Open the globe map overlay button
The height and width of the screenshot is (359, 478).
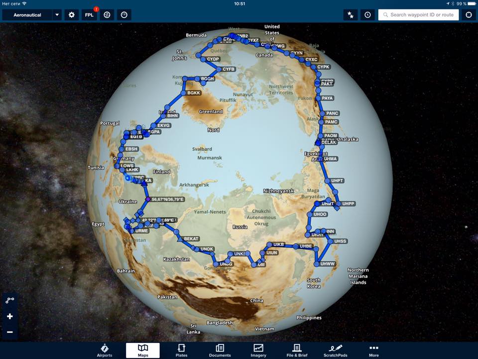click(x=107, y=15)
